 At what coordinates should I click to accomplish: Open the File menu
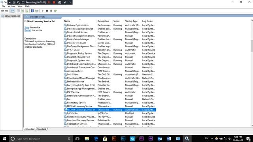(x=4, y=6)
